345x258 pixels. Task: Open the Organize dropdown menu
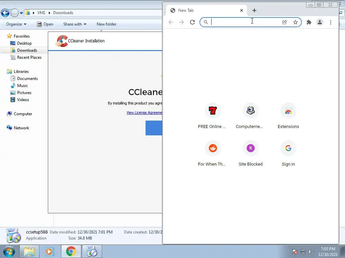click(16, 24)
